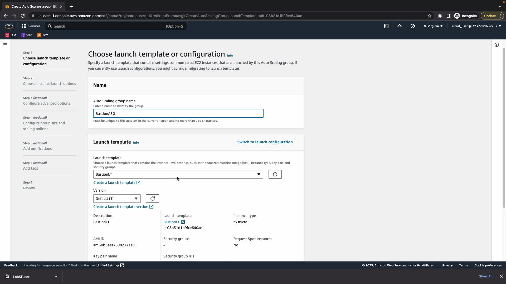Image resolution: width=506 pixels, height=284 pixels.
Task: Expand the BastionLT launch template dropdown
Action: point(178,174)
